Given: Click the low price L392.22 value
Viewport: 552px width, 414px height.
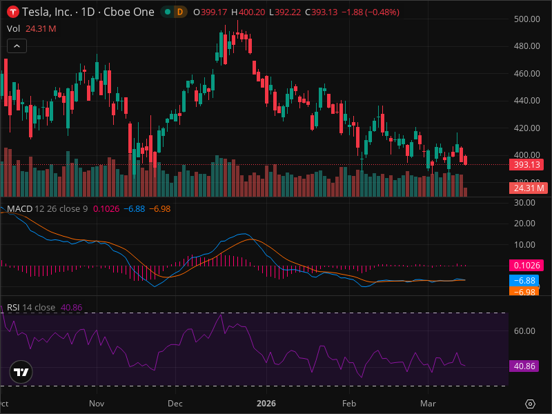Looking at the screenshot, I should pyautogui.click(x=285, y=12).
